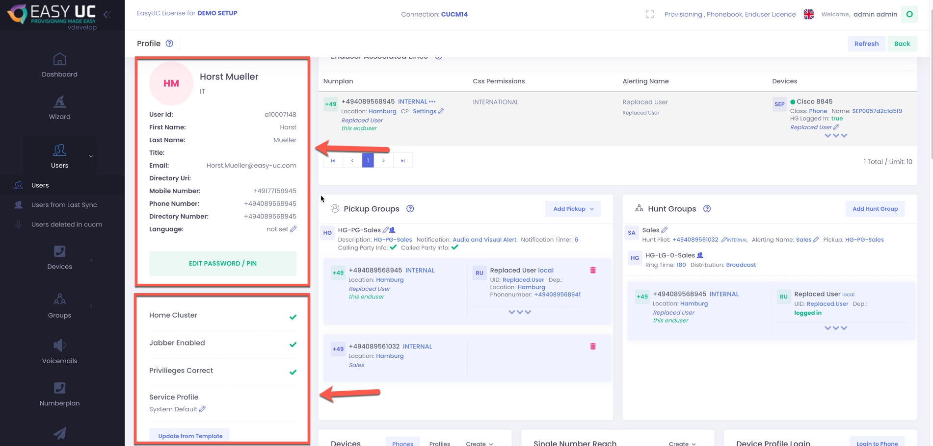Open the Add Pickup dropdown
The width and height of the screenshot is (933, 446).
[573, 209]
